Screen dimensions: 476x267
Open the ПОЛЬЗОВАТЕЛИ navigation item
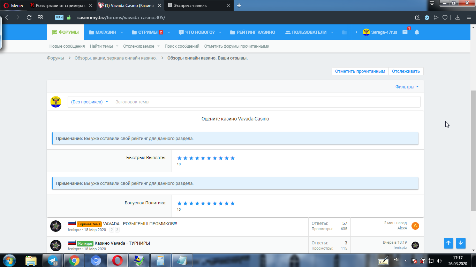[305, 32]
